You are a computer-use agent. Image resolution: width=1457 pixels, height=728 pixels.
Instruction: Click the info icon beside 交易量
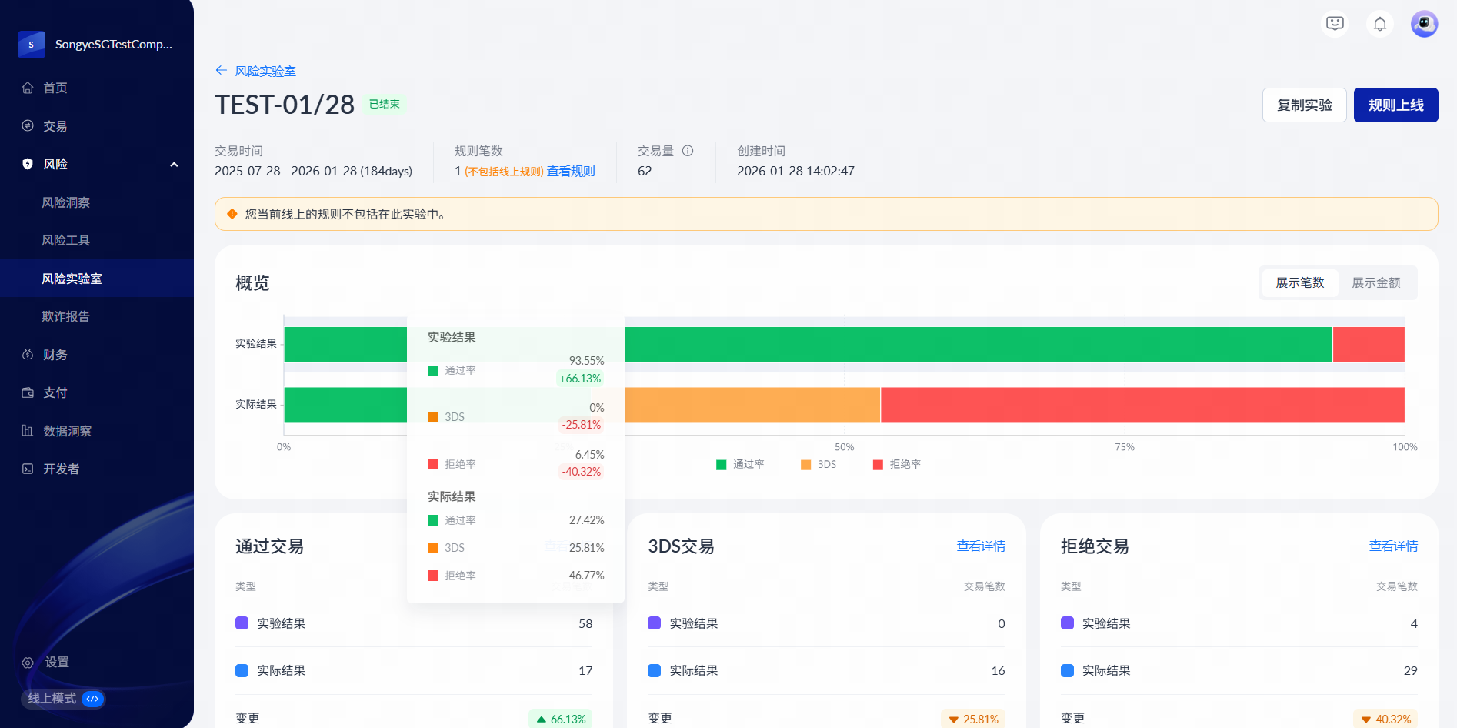(688, 151)
